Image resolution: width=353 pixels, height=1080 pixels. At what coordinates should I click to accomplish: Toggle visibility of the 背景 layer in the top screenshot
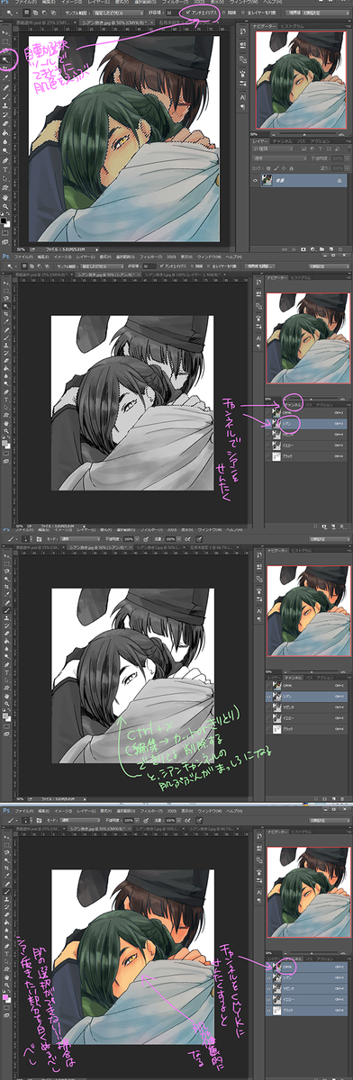255,180
